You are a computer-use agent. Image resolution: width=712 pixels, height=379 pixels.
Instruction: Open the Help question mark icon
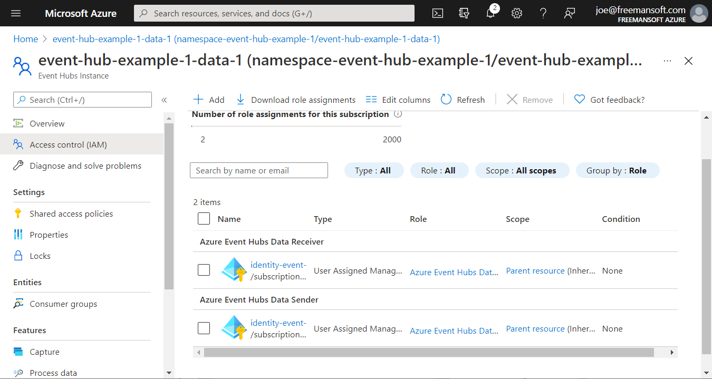(543, 13)
